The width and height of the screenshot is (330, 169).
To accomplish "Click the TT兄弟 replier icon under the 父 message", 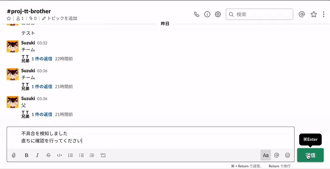I will (25, 115).
